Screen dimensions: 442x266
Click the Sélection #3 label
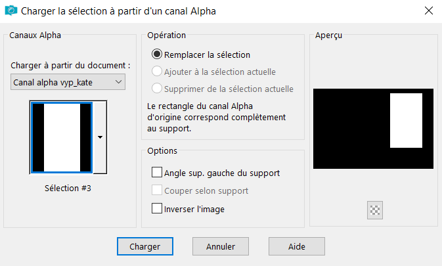[x=68, y=188]
